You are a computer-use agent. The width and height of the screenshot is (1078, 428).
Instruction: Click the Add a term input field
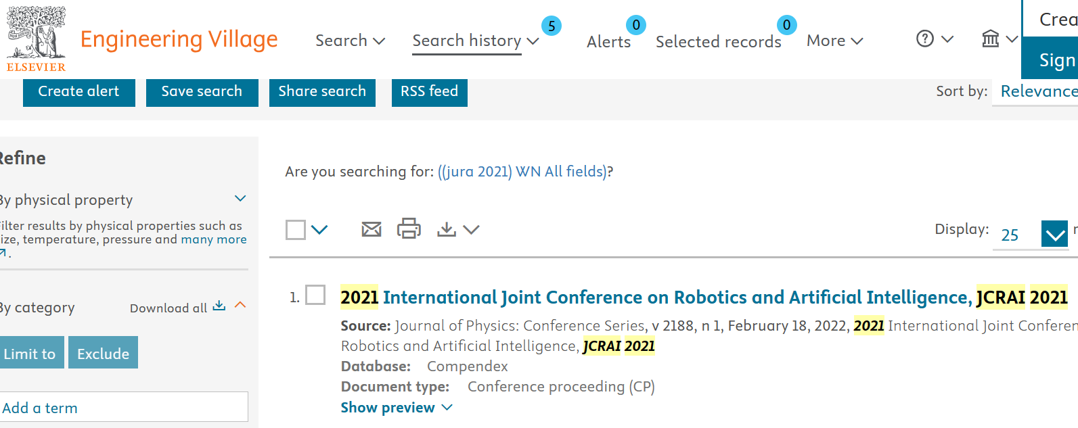tap(123, 408)
